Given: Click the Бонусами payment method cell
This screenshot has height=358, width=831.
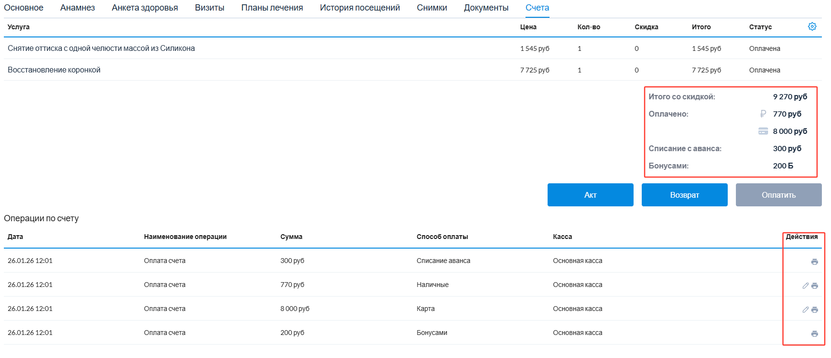Looking at the screenshot, I should click(x=432, y=333).
